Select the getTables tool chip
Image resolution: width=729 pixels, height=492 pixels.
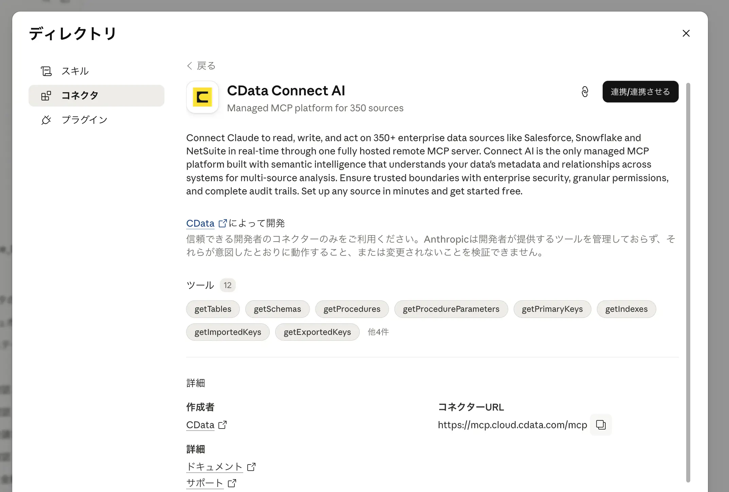pos(213,309)
